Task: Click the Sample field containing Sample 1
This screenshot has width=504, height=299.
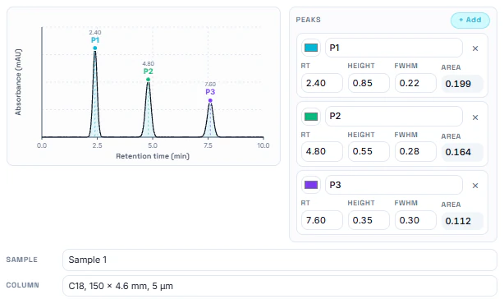Action: tap(280, 260)
